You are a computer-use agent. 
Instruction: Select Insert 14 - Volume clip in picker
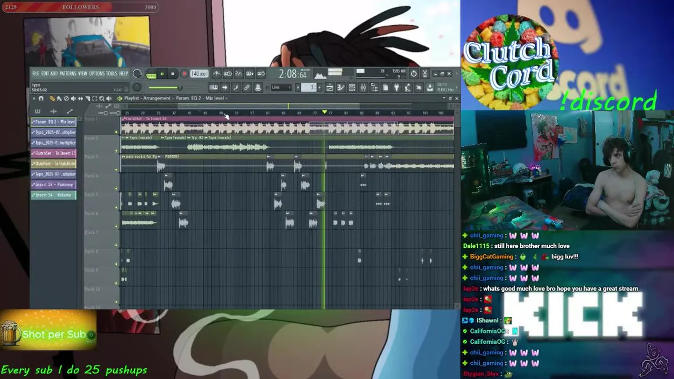point(54,195)
